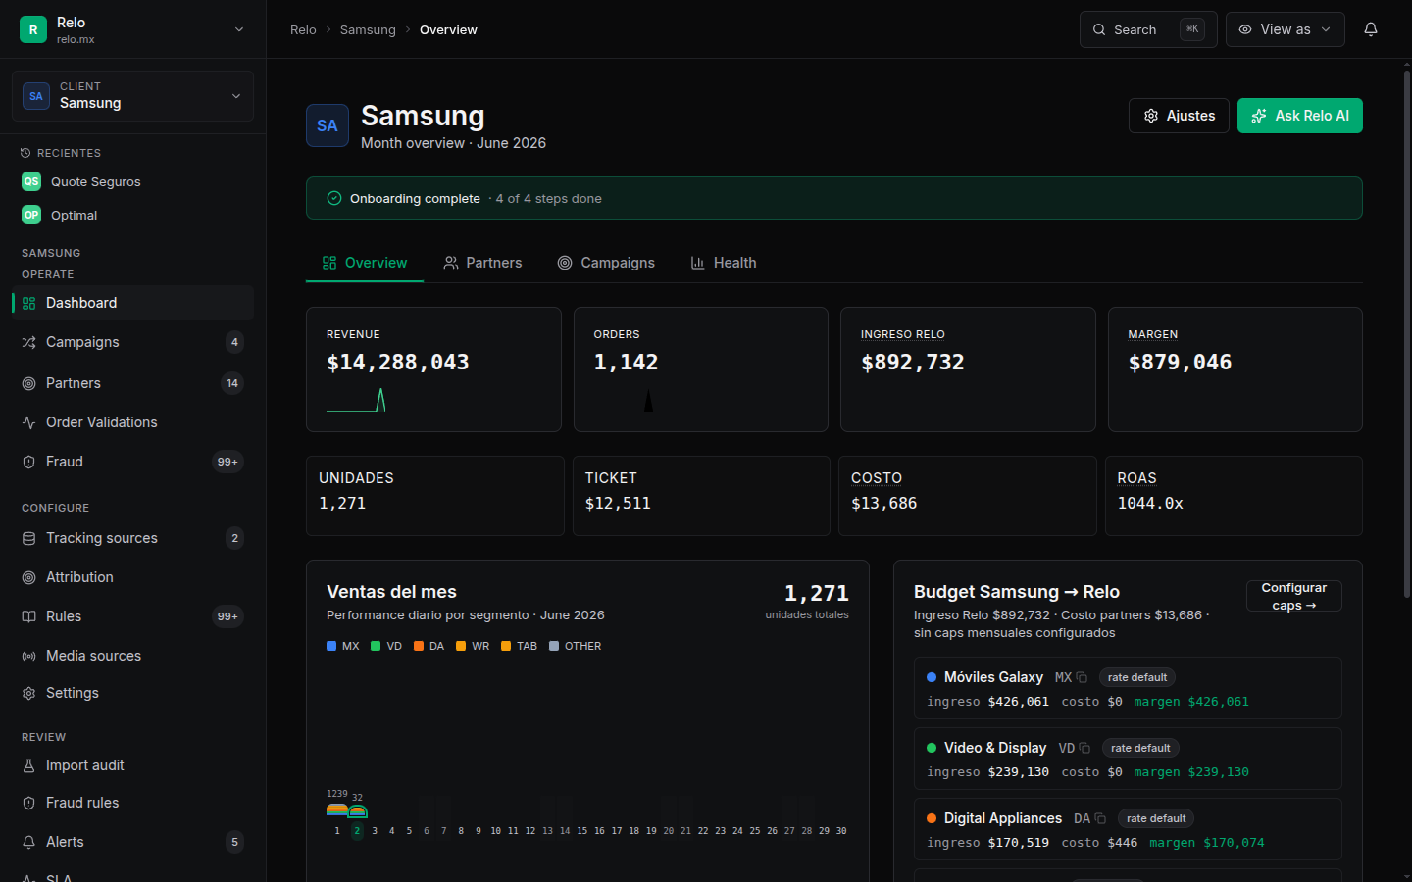
Task: Open Partners in sidebar
Action: pyautogui.click(x=132, y=383)
